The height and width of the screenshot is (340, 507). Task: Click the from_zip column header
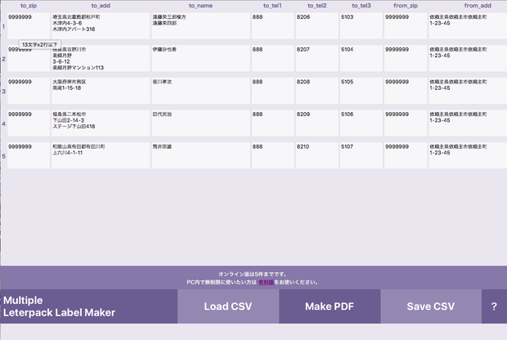tap(406, 6)
